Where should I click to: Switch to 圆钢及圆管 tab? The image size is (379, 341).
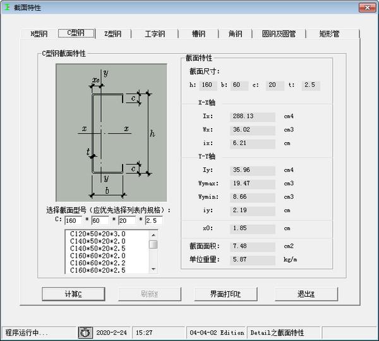[x=279, y=34]
